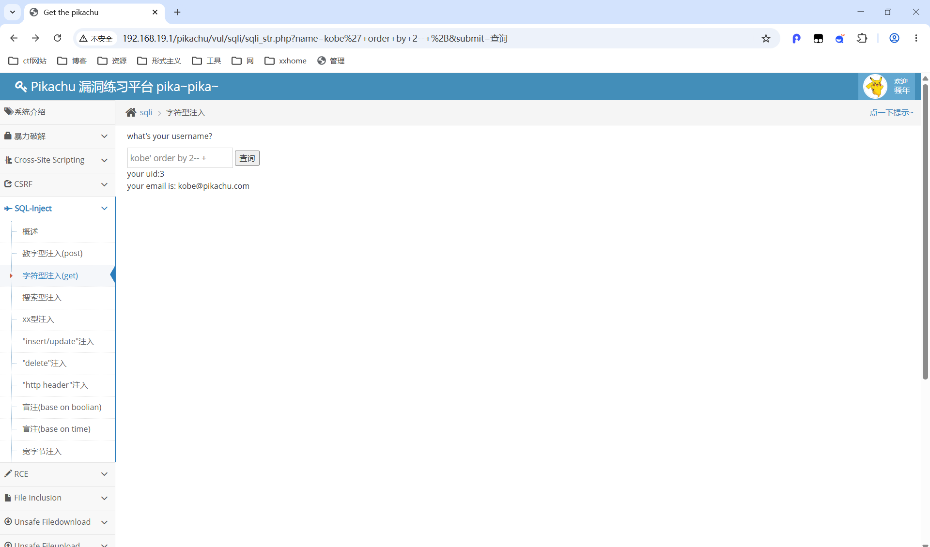Close the Get the pikachu tab
The image size is (930, 547).
[x=155, y=12]
